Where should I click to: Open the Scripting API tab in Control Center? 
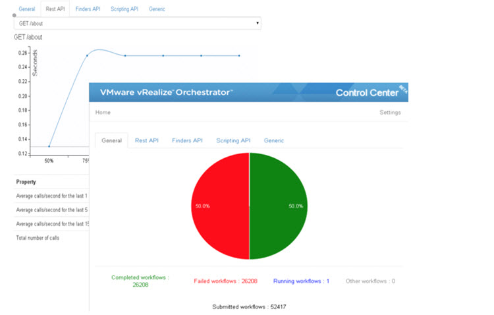tap(233, 140)
